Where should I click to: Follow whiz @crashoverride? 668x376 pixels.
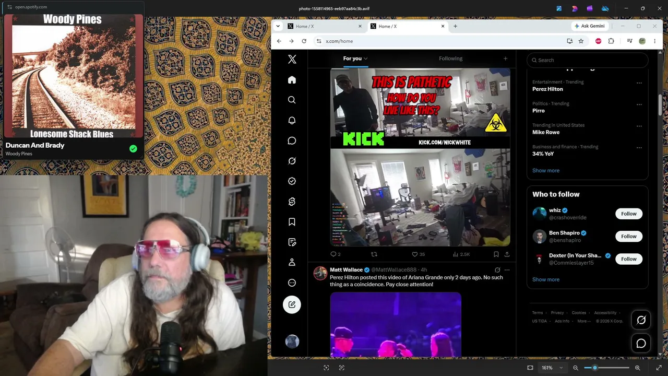pyautogui.click(x=628, y=214)
